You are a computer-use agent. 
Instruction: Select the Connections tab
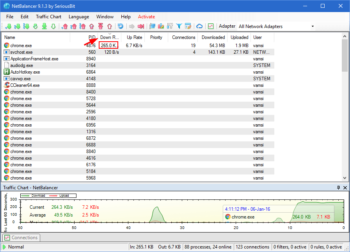point(21,238)
